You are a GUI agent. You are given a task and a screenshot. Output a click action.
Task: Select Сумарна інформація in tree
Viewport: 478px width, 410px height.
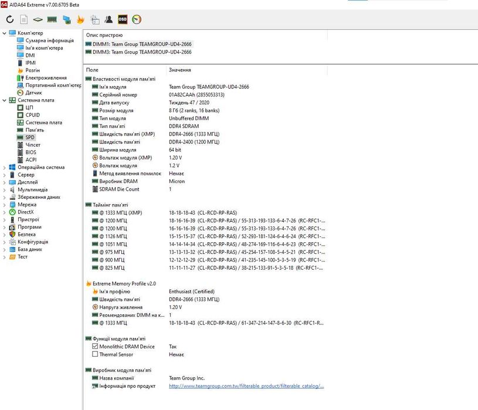(49, 40)
